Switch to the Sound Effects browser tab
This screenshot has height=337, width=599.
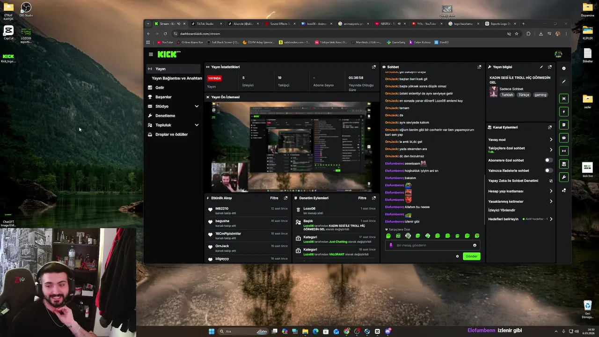click(280, 24)
